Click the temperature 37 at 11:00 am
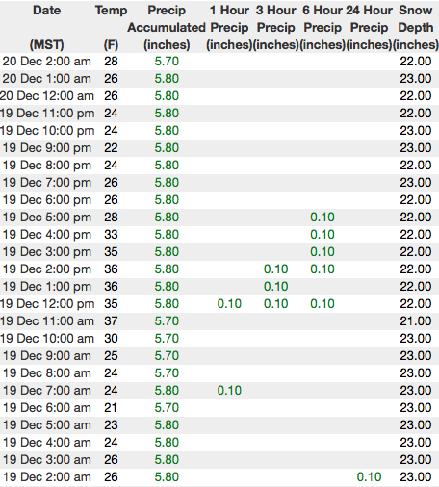Screen dimensions: 439x487 coord(111,321)
